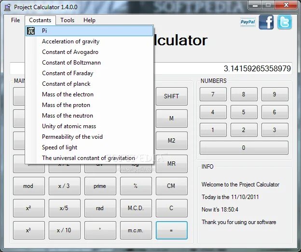Open the Facebook icon link
The height and width of the screenshot is (252, 301).
click(x=266, y=22)
